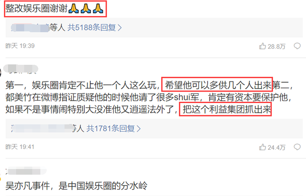Click the reply bubble icon beside 24.4万
This screenshot has width=306, height=196.
[x=297, y=147]
